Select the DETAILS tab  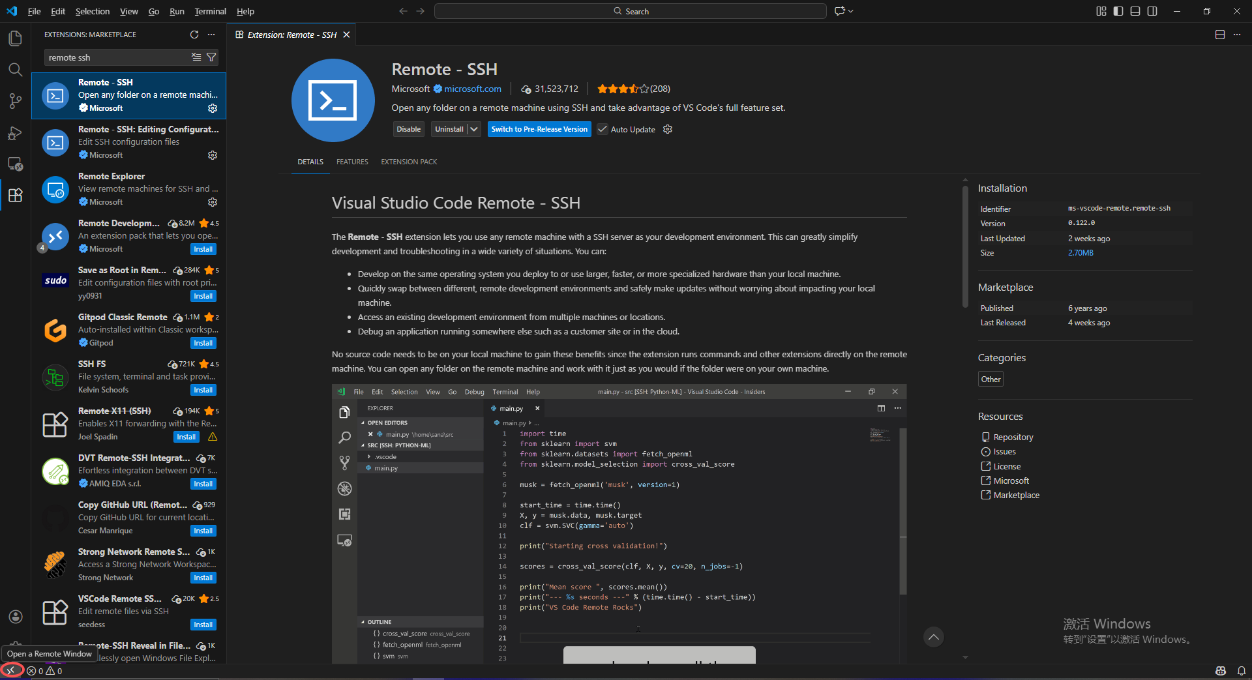pyautogui.click(x=310, y=162)
